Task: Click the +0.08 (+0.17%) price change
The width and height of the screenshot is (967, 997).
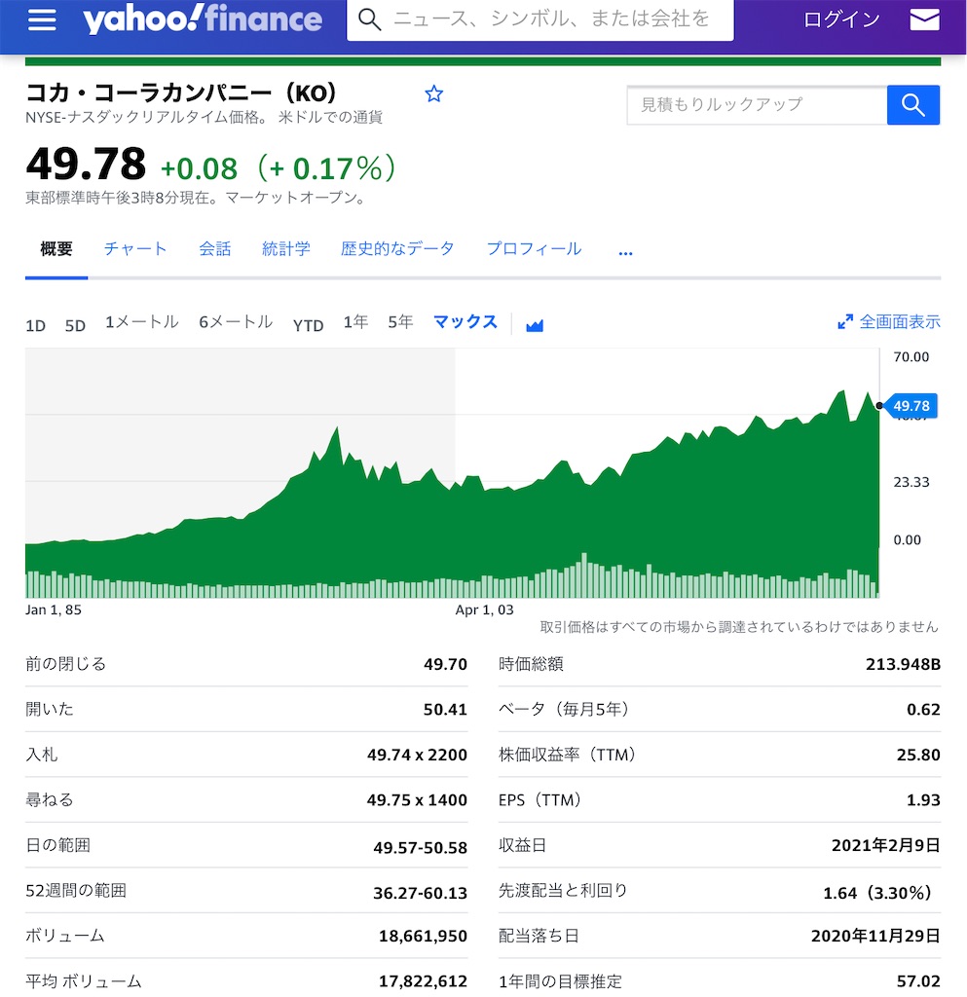Action: click(278, 168)
